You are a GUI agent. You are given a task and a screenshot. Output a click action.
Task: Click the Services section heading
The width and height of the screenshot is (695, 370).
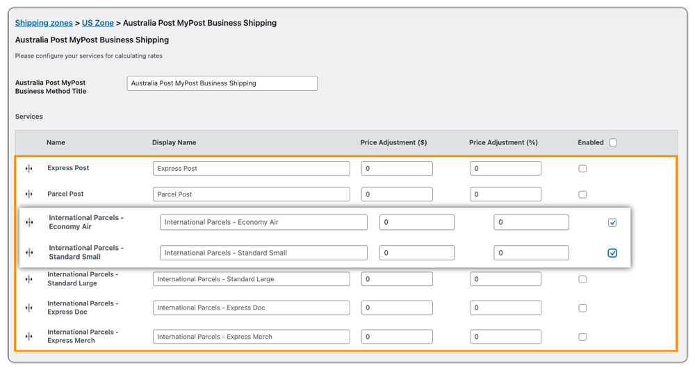click(28, 117)
